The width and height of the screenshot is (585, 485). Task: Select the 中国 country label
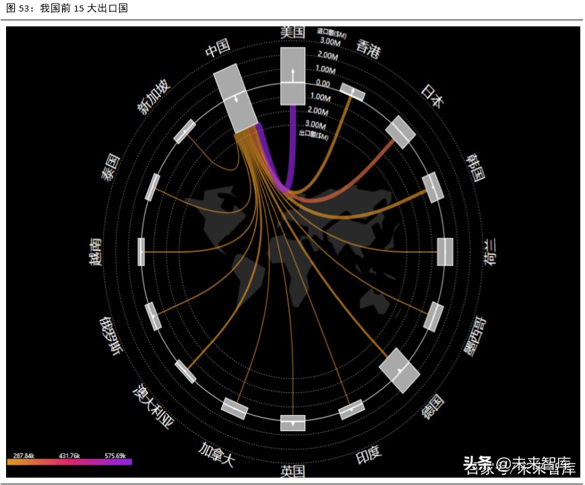[218, 47]
